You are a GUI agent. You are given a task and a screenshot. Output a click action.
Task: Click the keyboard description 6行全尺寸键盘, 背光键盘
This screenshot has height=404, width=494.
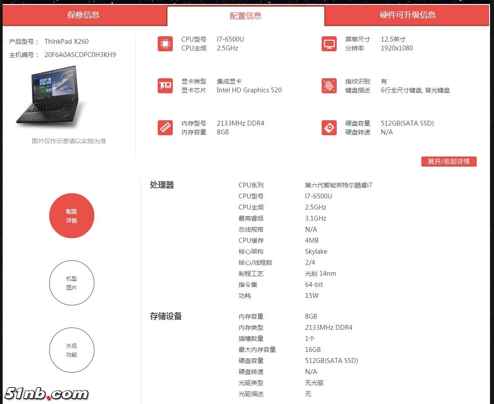click(415, 90)
